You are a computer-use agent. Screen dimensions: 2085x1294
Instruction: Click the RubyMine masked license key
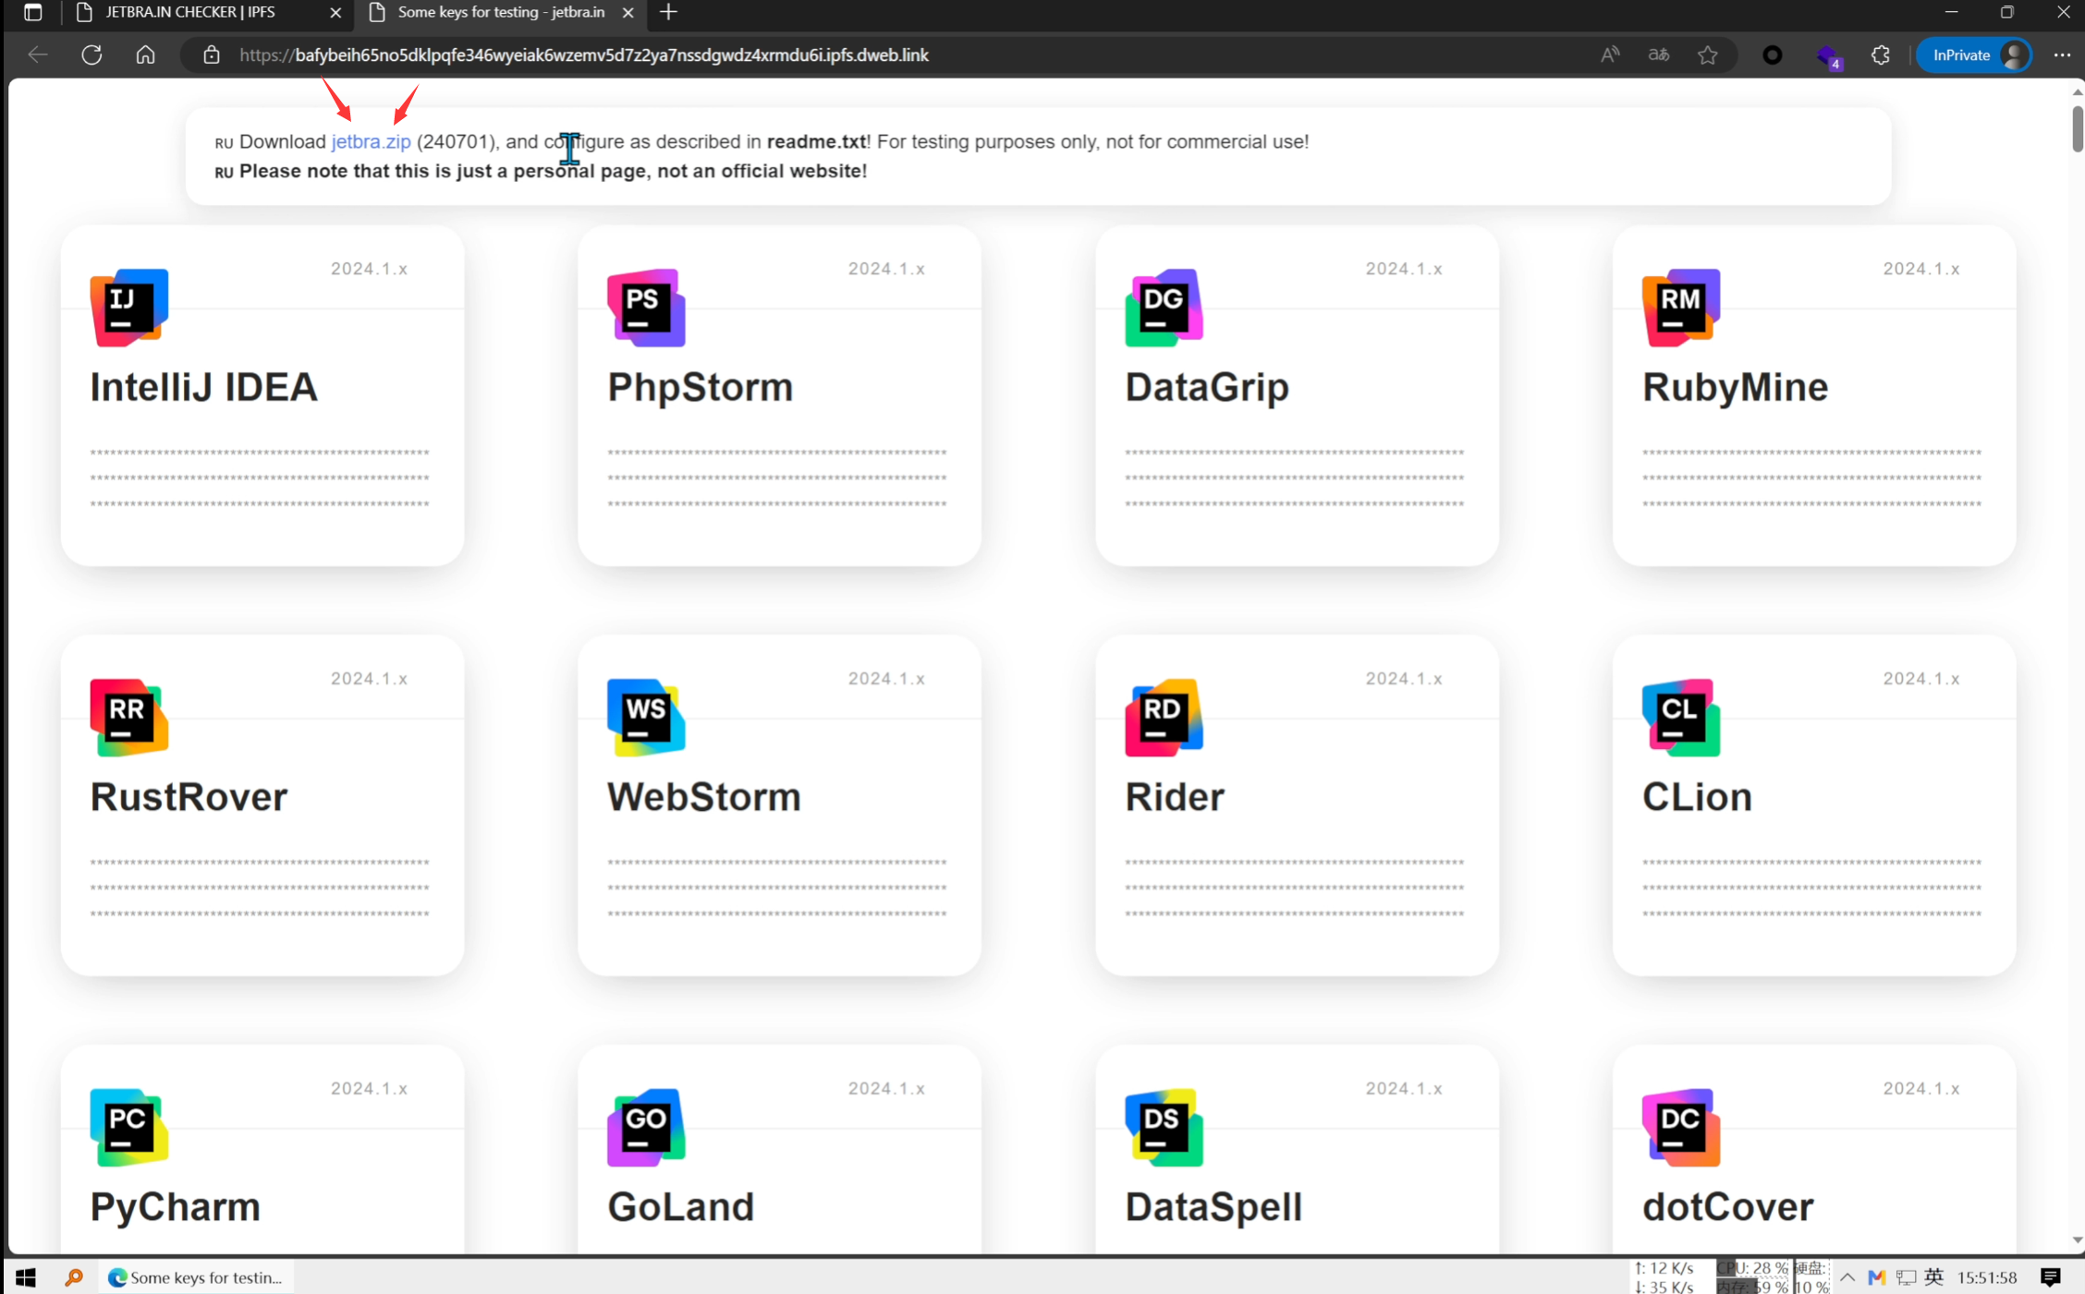pyautogui.click(x=1812, y=478)
